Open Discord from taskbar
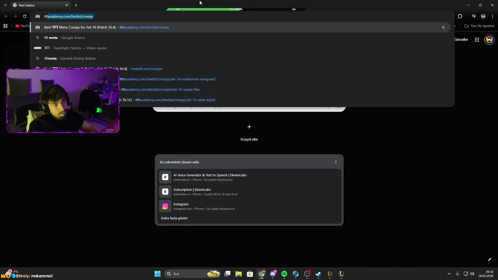This screenshot has height=280, width=498. (x=273, y=274)
